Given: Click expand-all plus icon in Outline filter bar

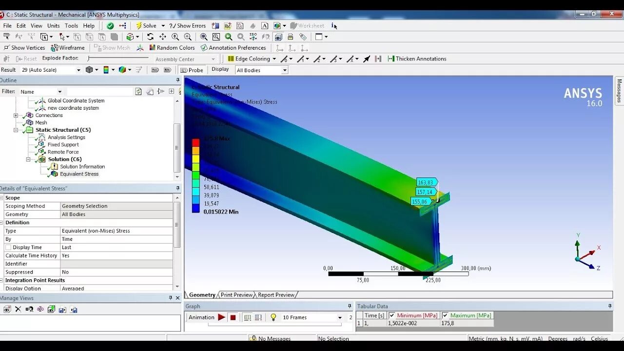Looking at the screenshot, I should coord(172,91).
